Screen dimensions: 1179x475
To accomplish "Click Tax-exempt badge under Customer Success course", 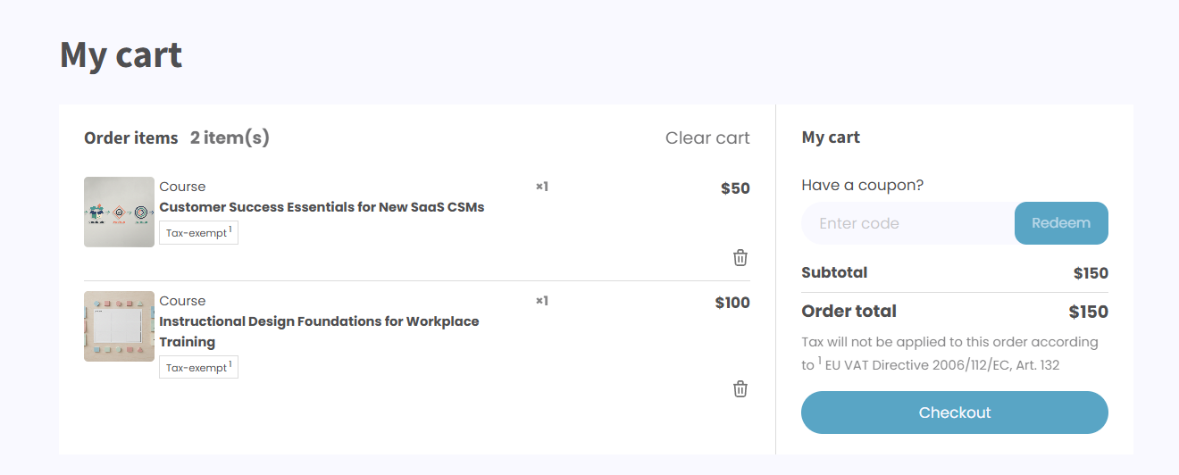I will [198, 232].
